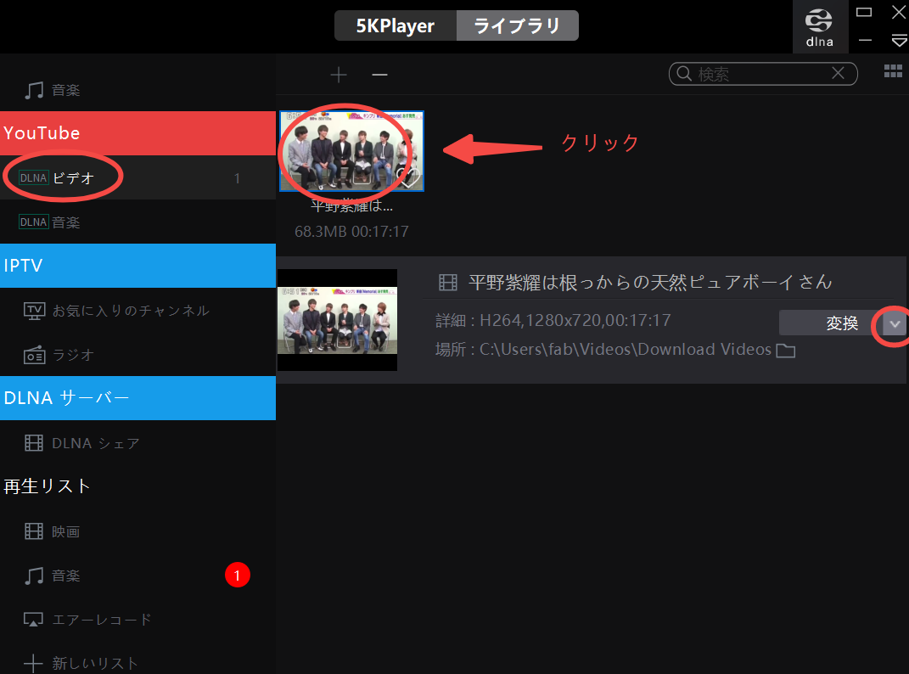
Task: Open the DLNA icon at top right
Action: (820, 26)
